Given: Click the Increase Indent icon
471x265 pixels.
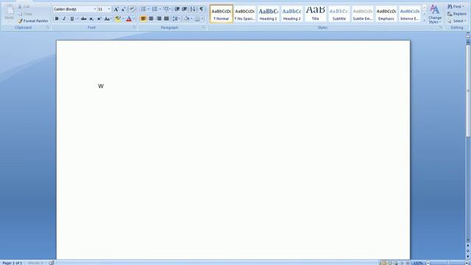Looking at the screenshot, I should [x=185, y=10].
